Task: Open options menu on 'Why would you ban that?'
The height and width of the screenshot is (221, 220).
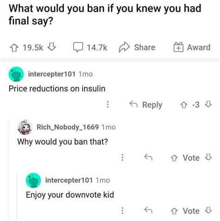Action: pos(123,157)
